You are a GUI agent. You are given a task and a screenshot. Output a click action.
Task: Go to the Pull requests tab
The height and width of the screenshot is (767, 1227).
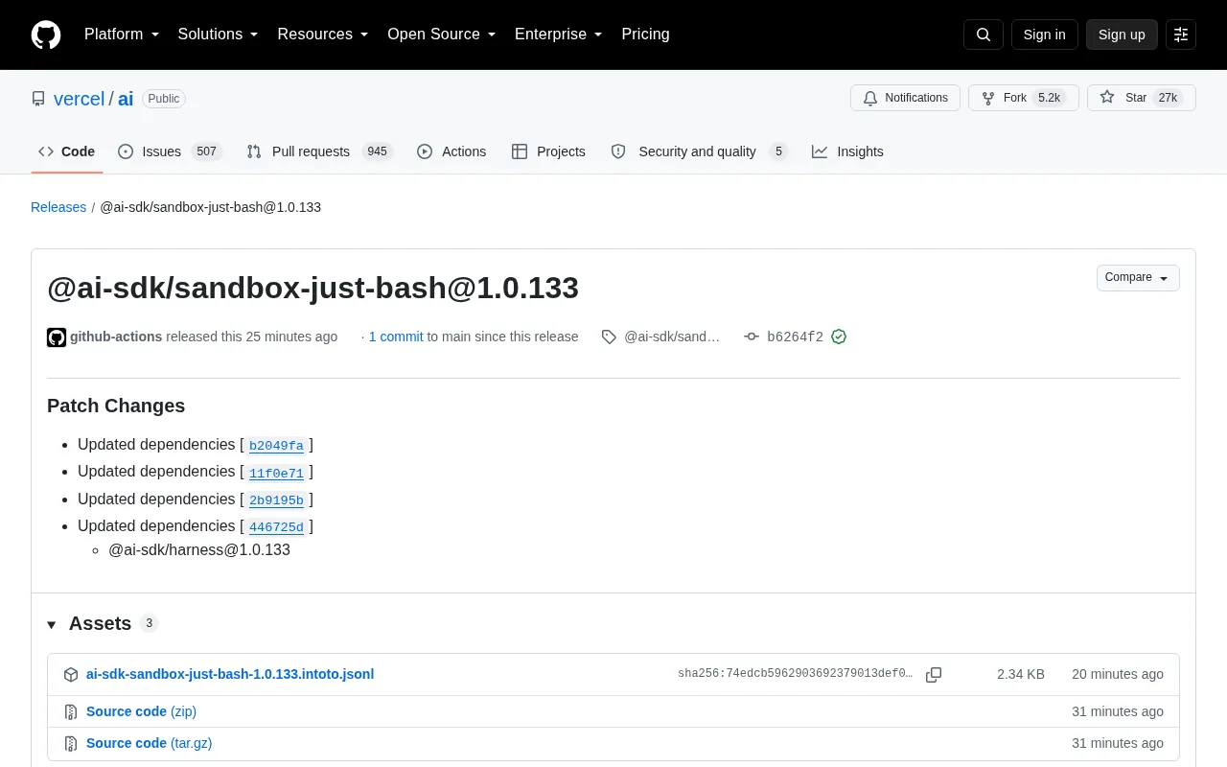320,151
